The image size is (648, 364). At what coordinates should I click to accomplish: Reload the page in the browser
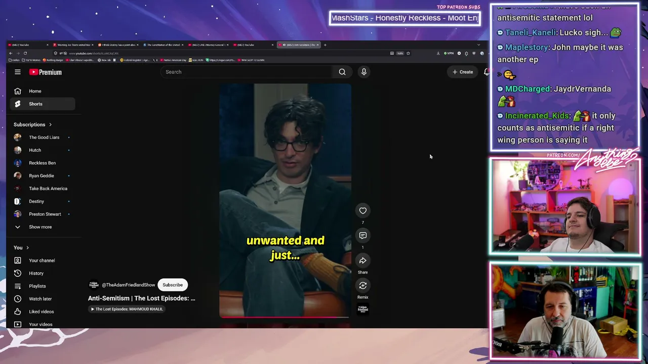(25, 53)
